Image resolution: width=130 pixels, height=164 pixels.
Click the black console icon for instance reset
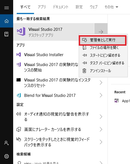point(19,80)
